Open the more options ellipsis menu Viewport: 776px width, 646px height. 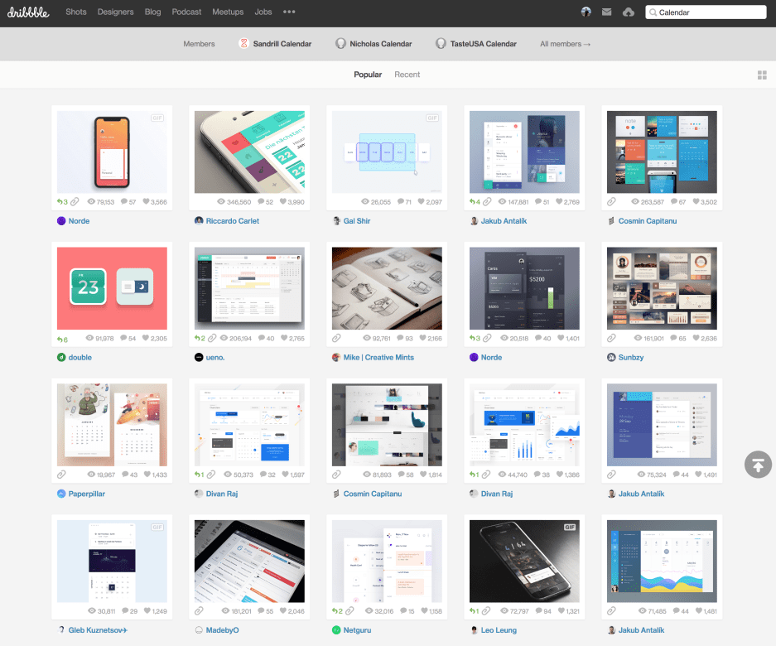289,12
